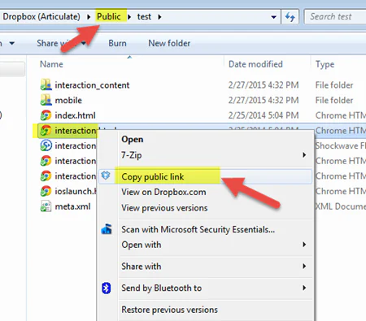Viewport: 366px width, 321px height.
Task: Click Burn in the toolbar
Action: pyautogui.click(x=117, y=43)
